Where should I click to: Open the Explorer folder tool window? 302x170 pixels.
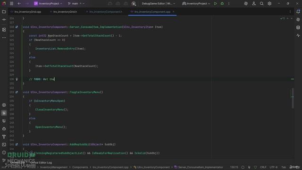[4, 12]
